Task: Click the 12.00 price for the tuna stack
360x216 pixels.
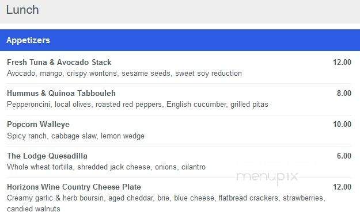Action: [x=342, y=62]
